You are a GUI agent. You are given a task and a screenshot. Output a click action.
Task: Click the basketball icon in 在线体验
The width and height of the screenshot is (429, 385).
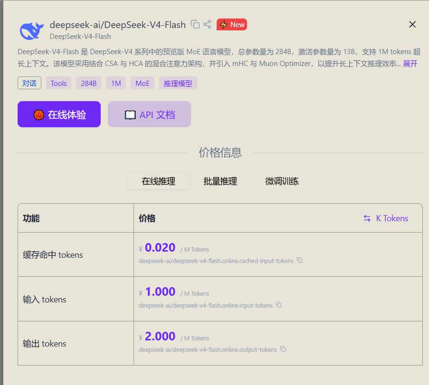tap(39, 115)
